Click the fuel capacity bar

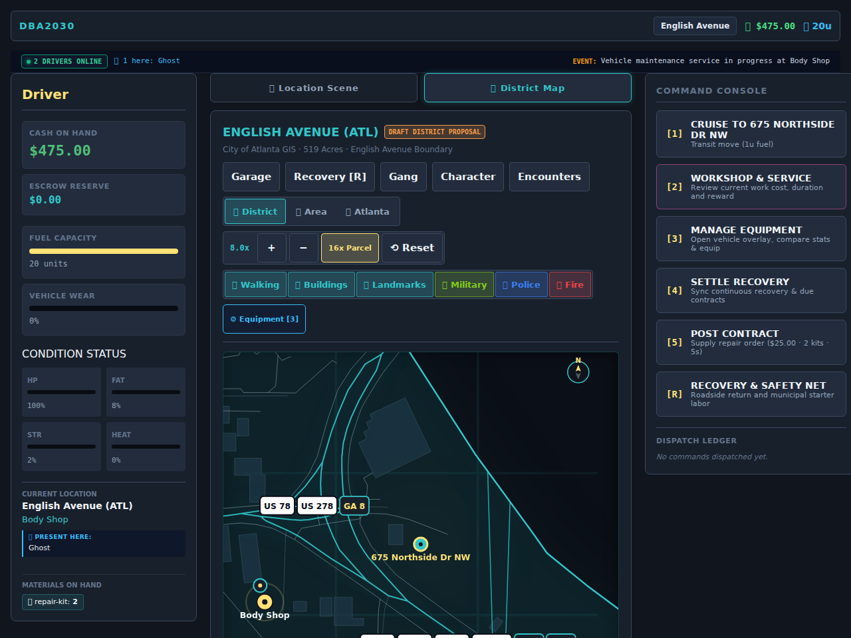[104, 251]
